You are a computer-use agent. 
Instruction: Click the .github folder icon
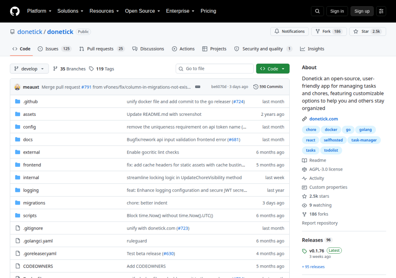(17, 102)
